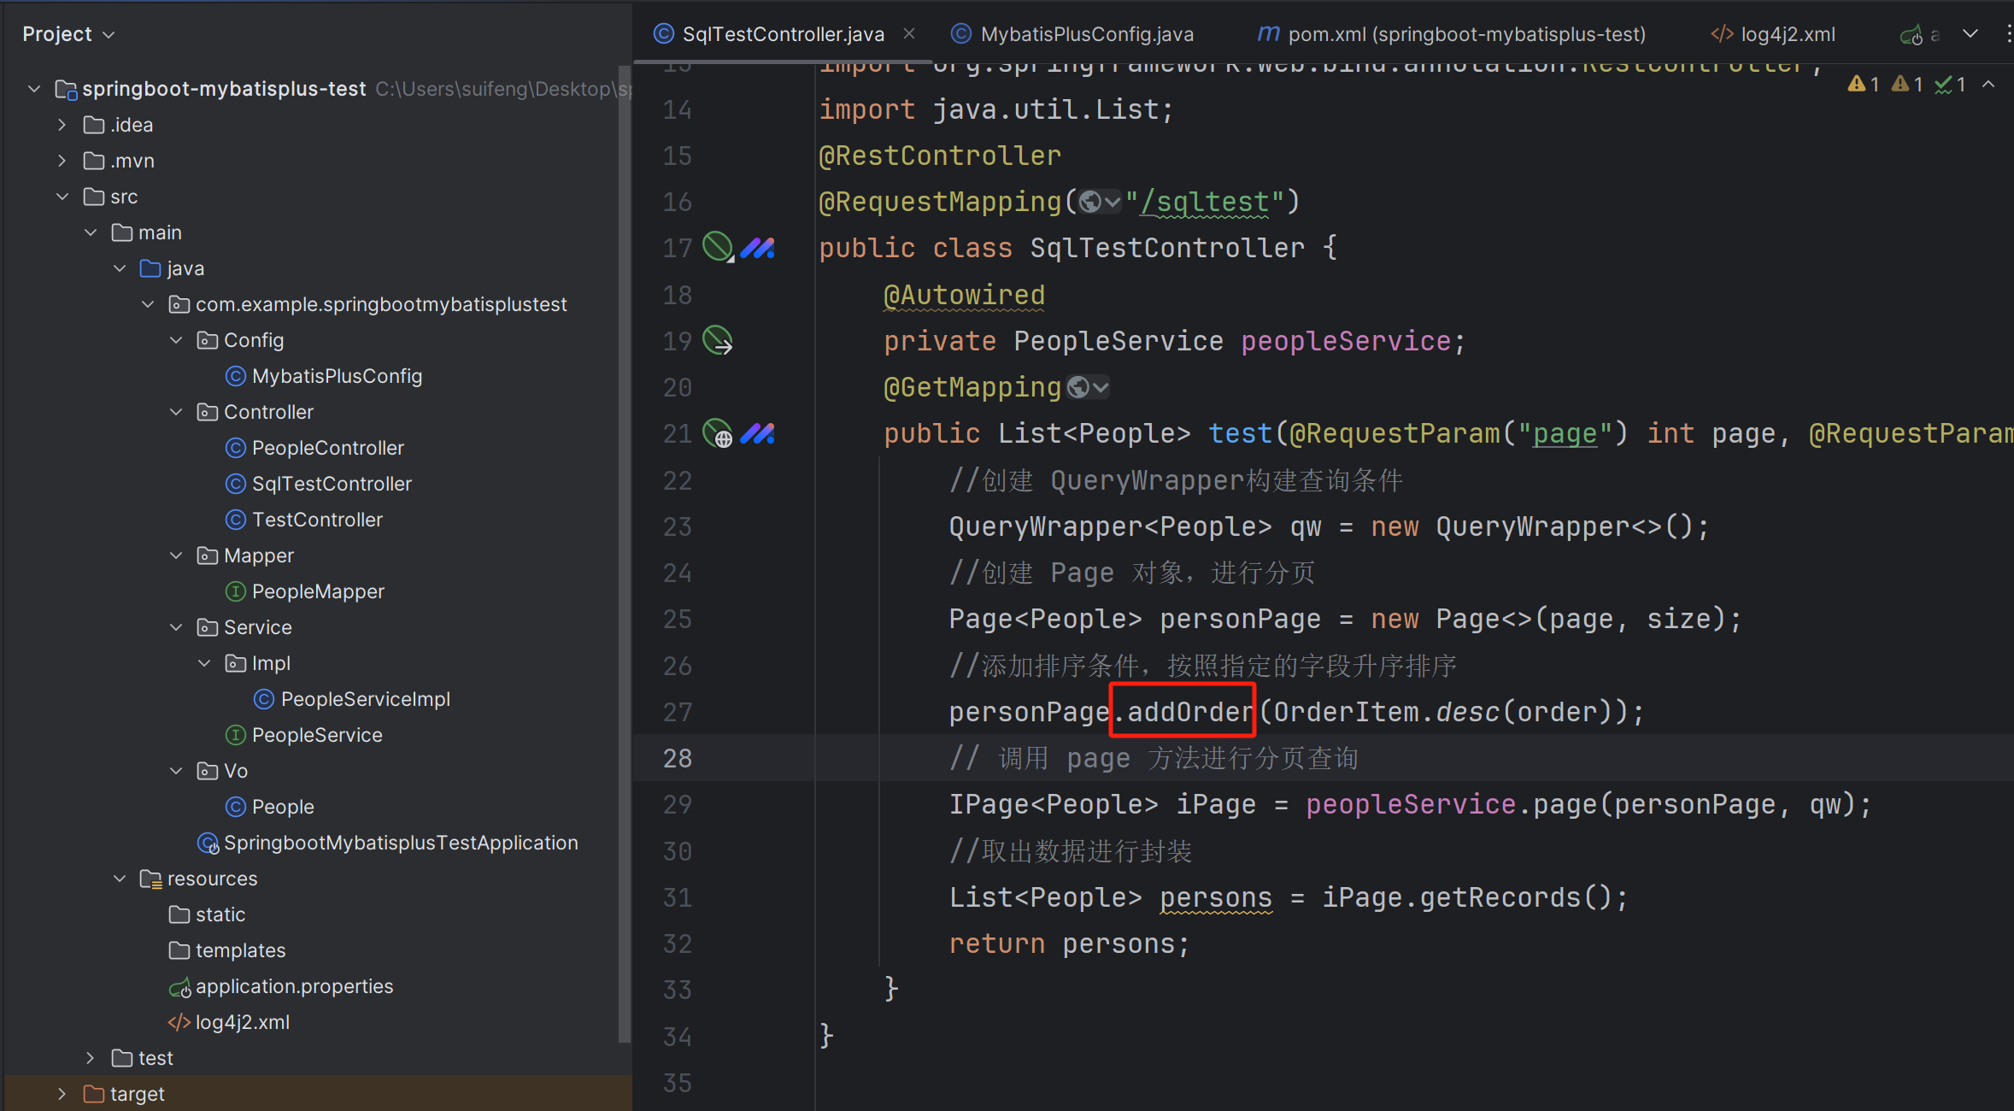Click the "/sqltest" URL mapping link
The height and width of the screenshot is (1111, 2014).
pyautogui.click(x=1205, y=202)
